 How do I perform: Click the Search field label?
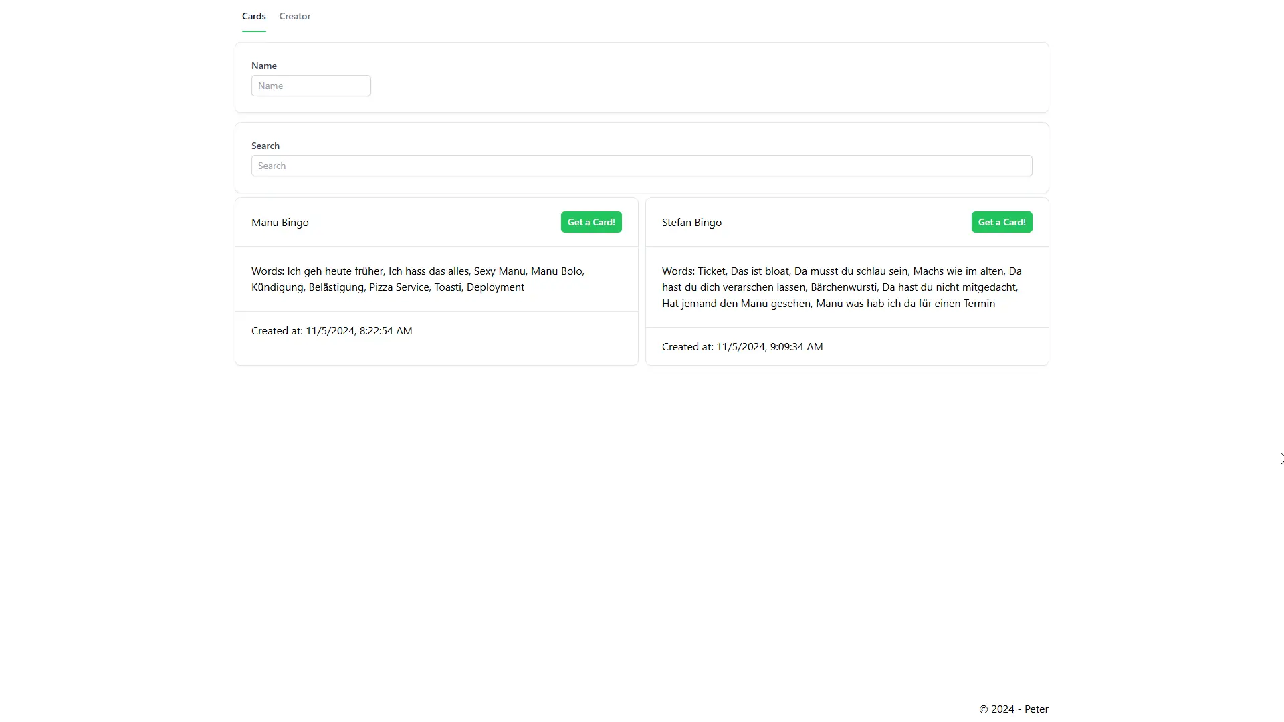tap(265, 146)
